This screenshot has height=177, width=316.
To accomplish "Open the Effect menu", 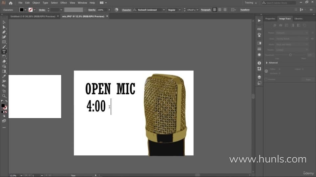I will pos(64,3).
